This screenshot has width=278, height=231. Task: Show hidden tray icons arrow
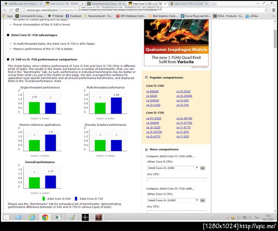pyautogui.click(x=227, y=218)
